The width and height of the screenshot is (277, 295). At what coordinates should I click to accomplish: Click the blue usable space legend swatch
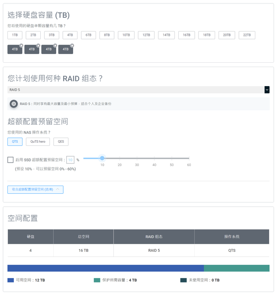point(10,280)
